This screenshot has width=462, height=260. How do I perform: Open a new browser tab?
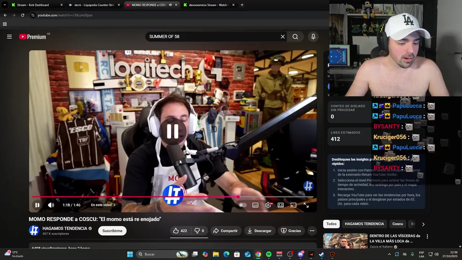(x=242, y=5)
